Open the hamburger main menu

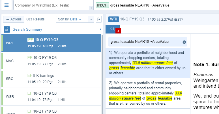[7, 5]
